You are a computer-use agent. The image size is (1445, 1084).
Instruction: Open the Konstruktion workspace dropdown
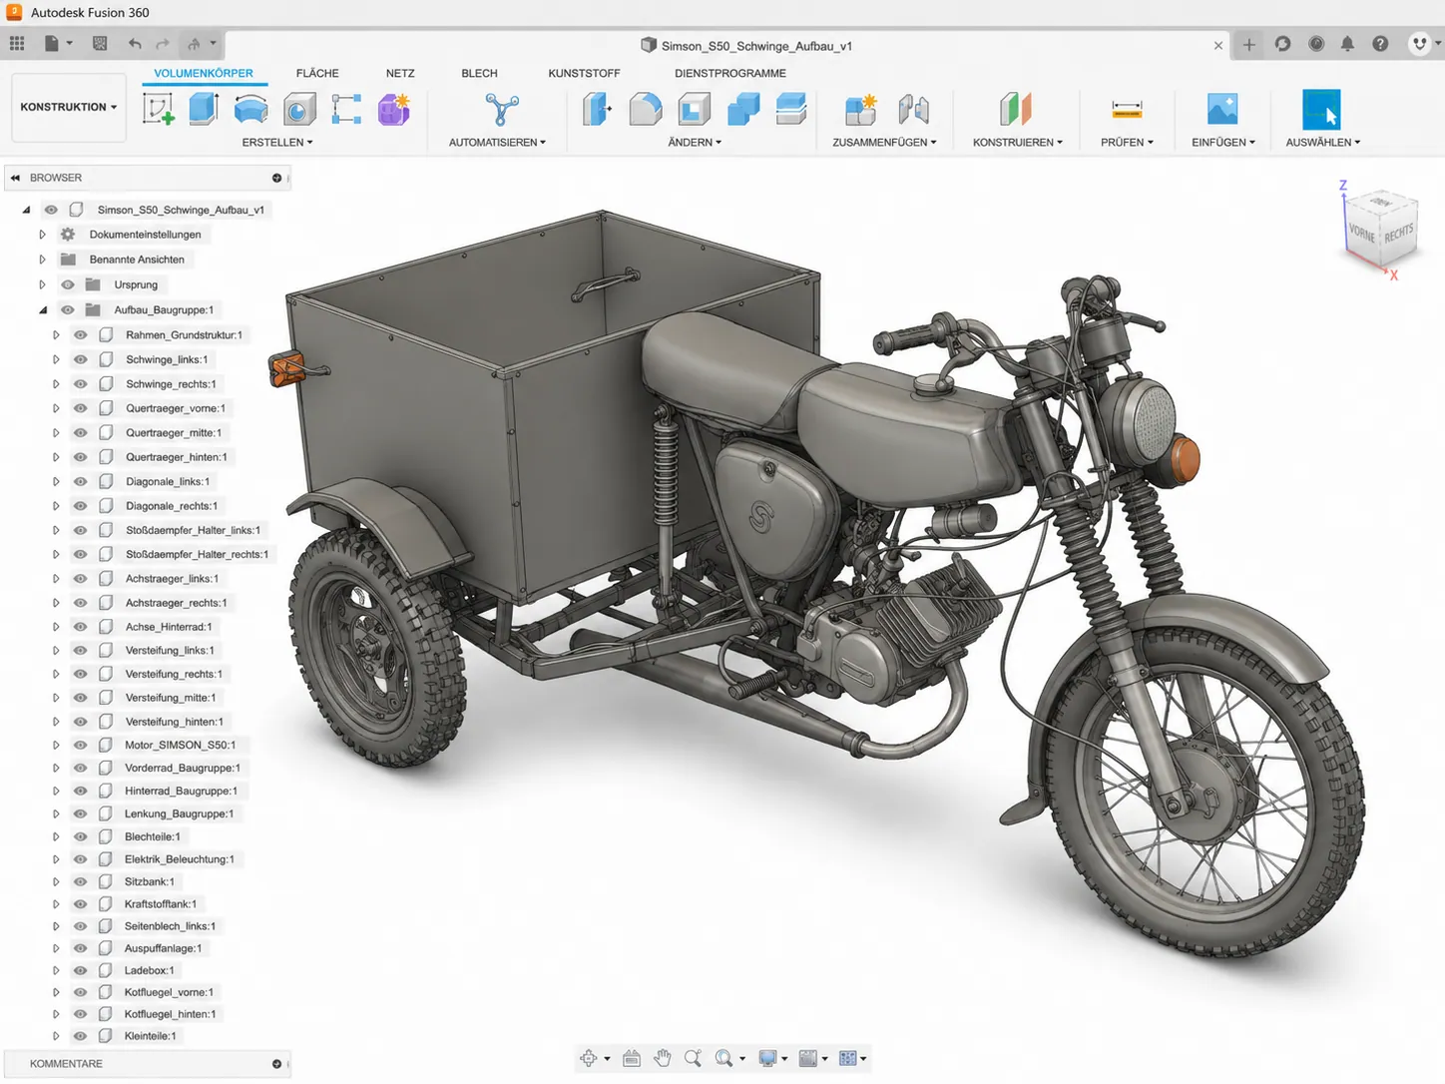coord(69,107)
